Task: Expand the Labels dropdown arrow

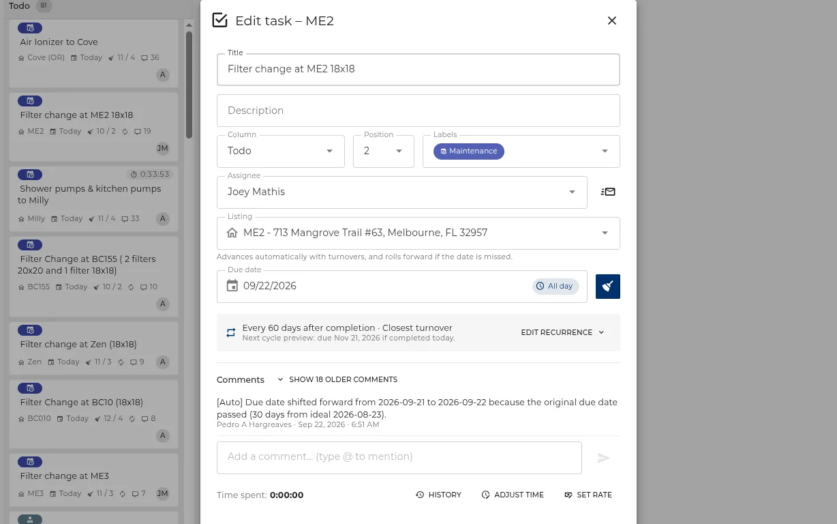Action: [605, 151]
